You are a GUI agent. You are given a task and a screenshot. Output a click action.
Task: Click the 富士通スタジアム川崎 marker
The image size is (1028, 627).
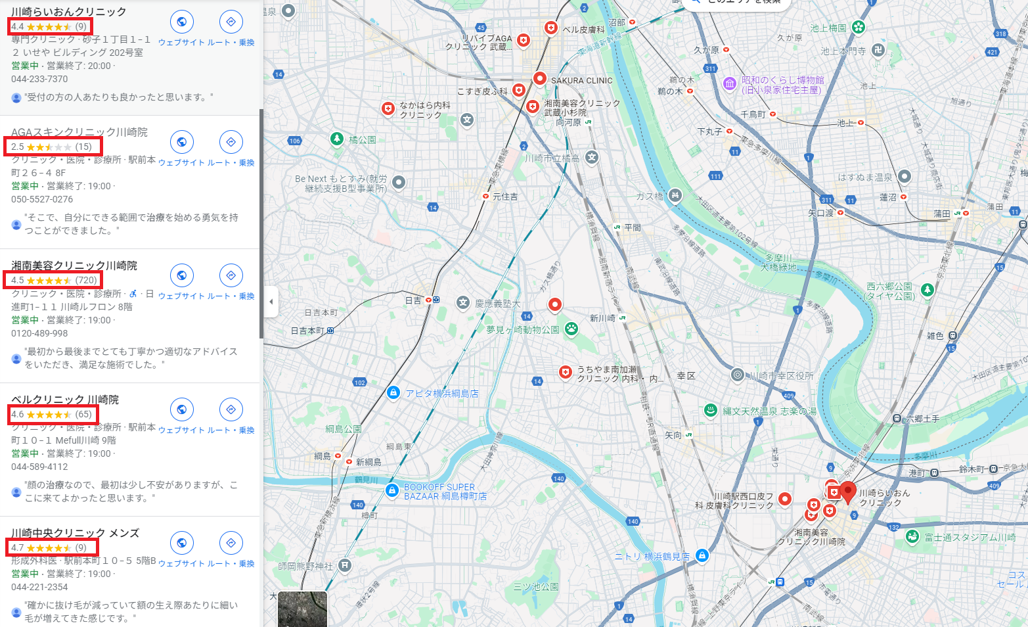(x=912, y=537)
